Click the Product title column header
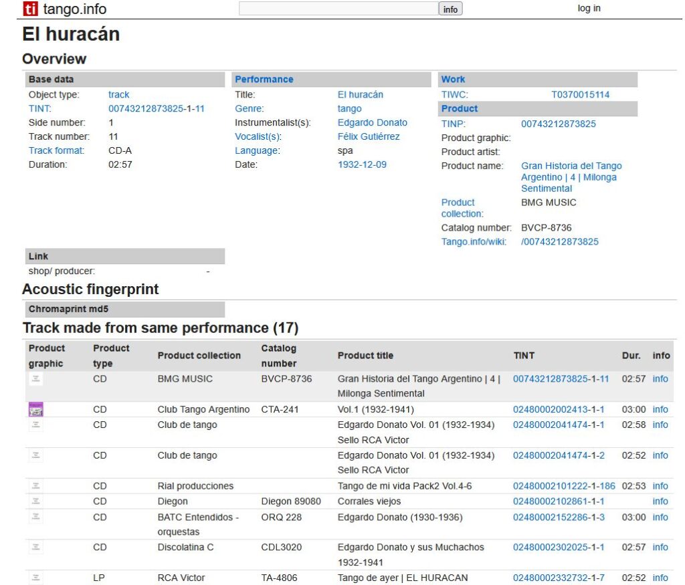 [x=365, y=356]
